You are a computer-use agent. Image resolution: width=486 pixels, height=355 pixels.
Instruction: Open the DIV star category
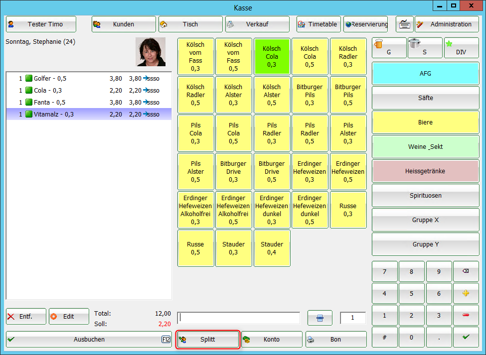point(461,48)
